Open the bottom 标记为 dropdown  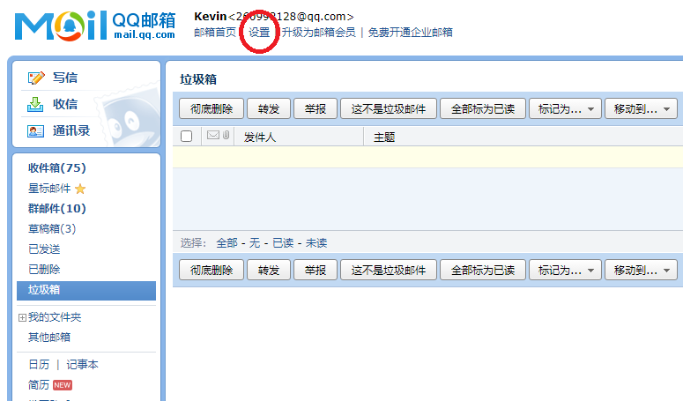click(x=564, y=270)
